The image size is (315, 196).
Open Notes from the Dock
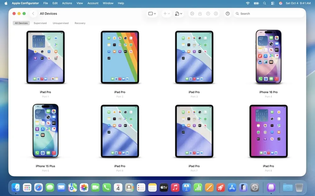pyautogui.click(x=152, y=188)
